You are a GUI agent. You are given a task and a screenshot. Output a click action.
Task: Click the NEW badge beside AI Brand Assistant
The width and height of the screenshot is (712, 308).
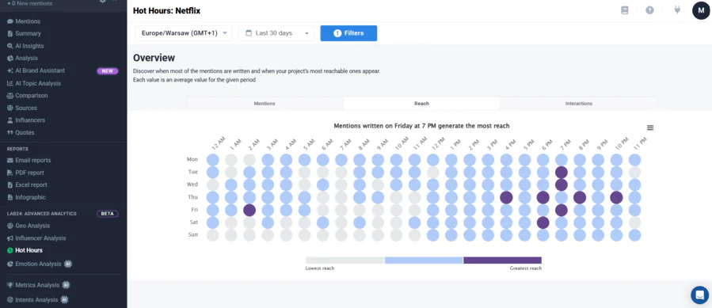(x=108, y=71)
